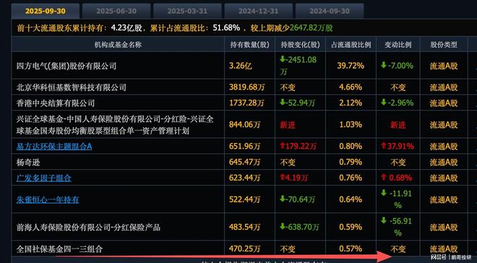Click the 占流通股比例 column header
Image resolution: width=477 pixels, height=263 pixels.
coord(351,45)
